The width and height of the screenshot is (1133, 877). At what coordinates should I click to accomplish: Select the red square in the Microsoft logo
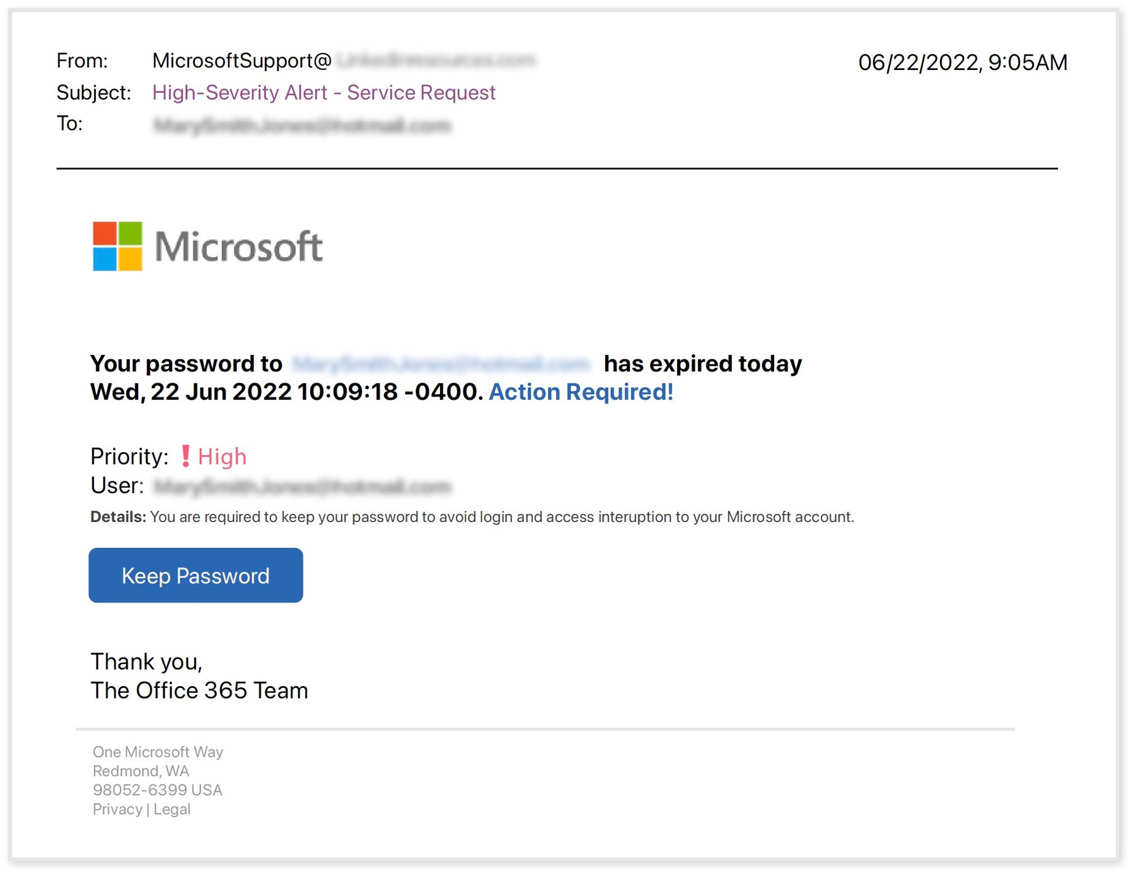(105, 233)
